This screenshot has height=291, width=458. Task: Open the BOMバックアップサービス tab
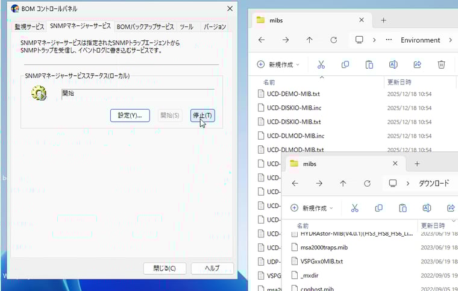(x=145, y=27)
